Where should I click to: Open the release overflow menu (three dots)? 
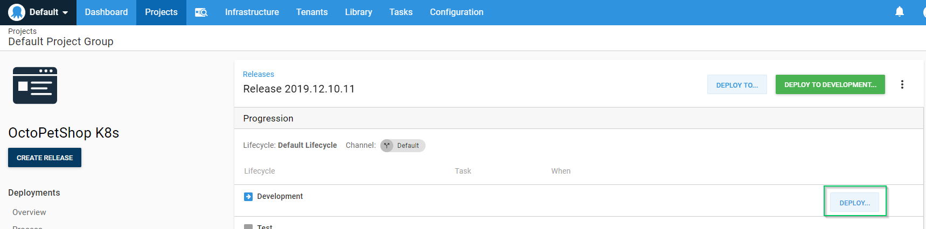pyautogui.click(x=902, y=84)
